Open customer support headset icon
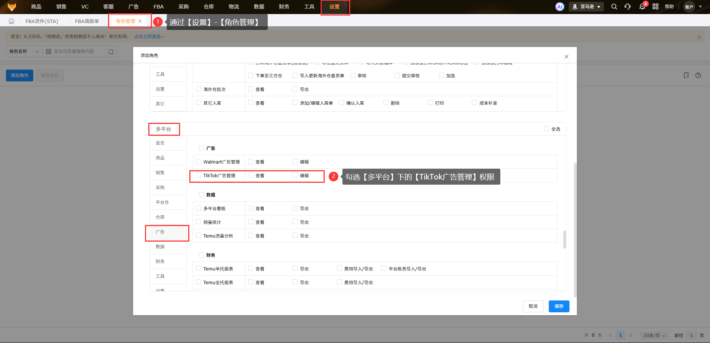This screenshot has height=343, width=710. [x=628, y=7]
